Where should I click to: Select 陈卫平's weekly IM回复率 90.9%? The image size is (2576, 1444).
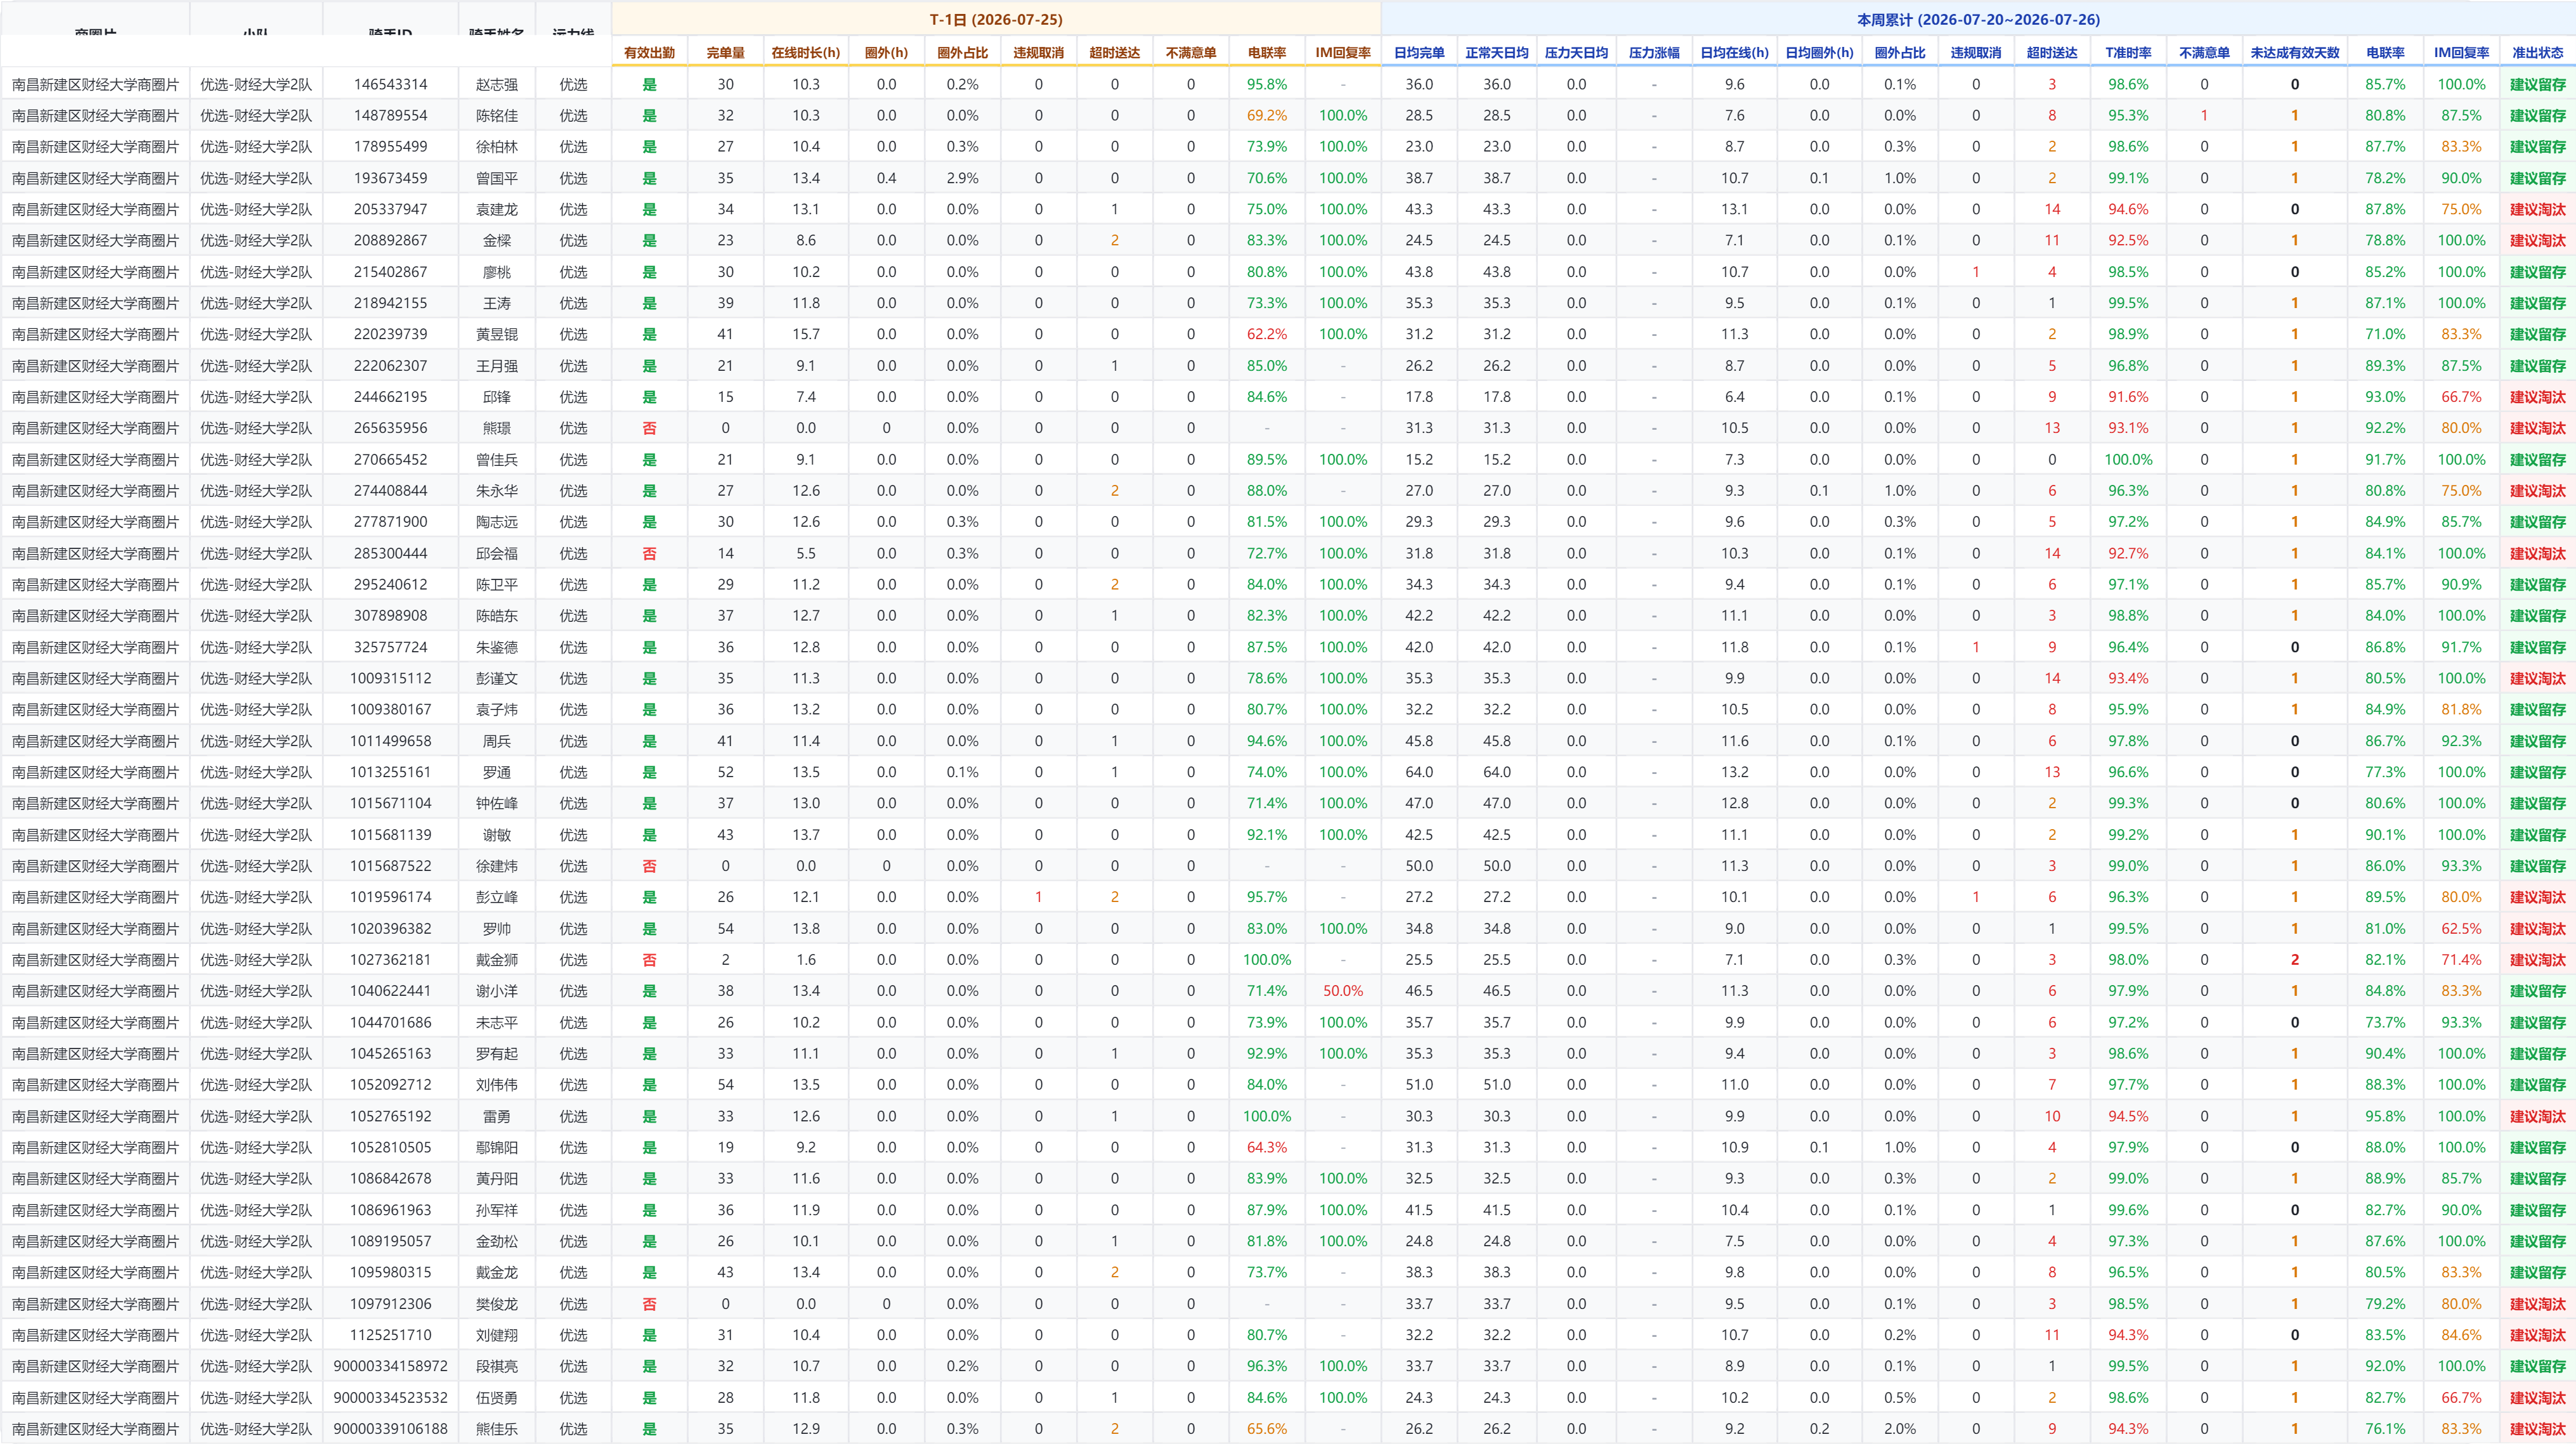(x=2461, y=584)
